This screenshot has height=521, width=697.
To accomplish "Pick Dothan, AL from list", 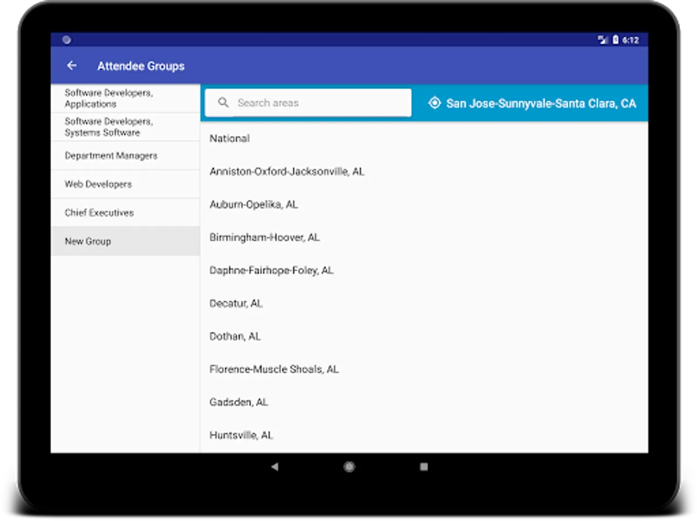I will (x=424, y=336).
